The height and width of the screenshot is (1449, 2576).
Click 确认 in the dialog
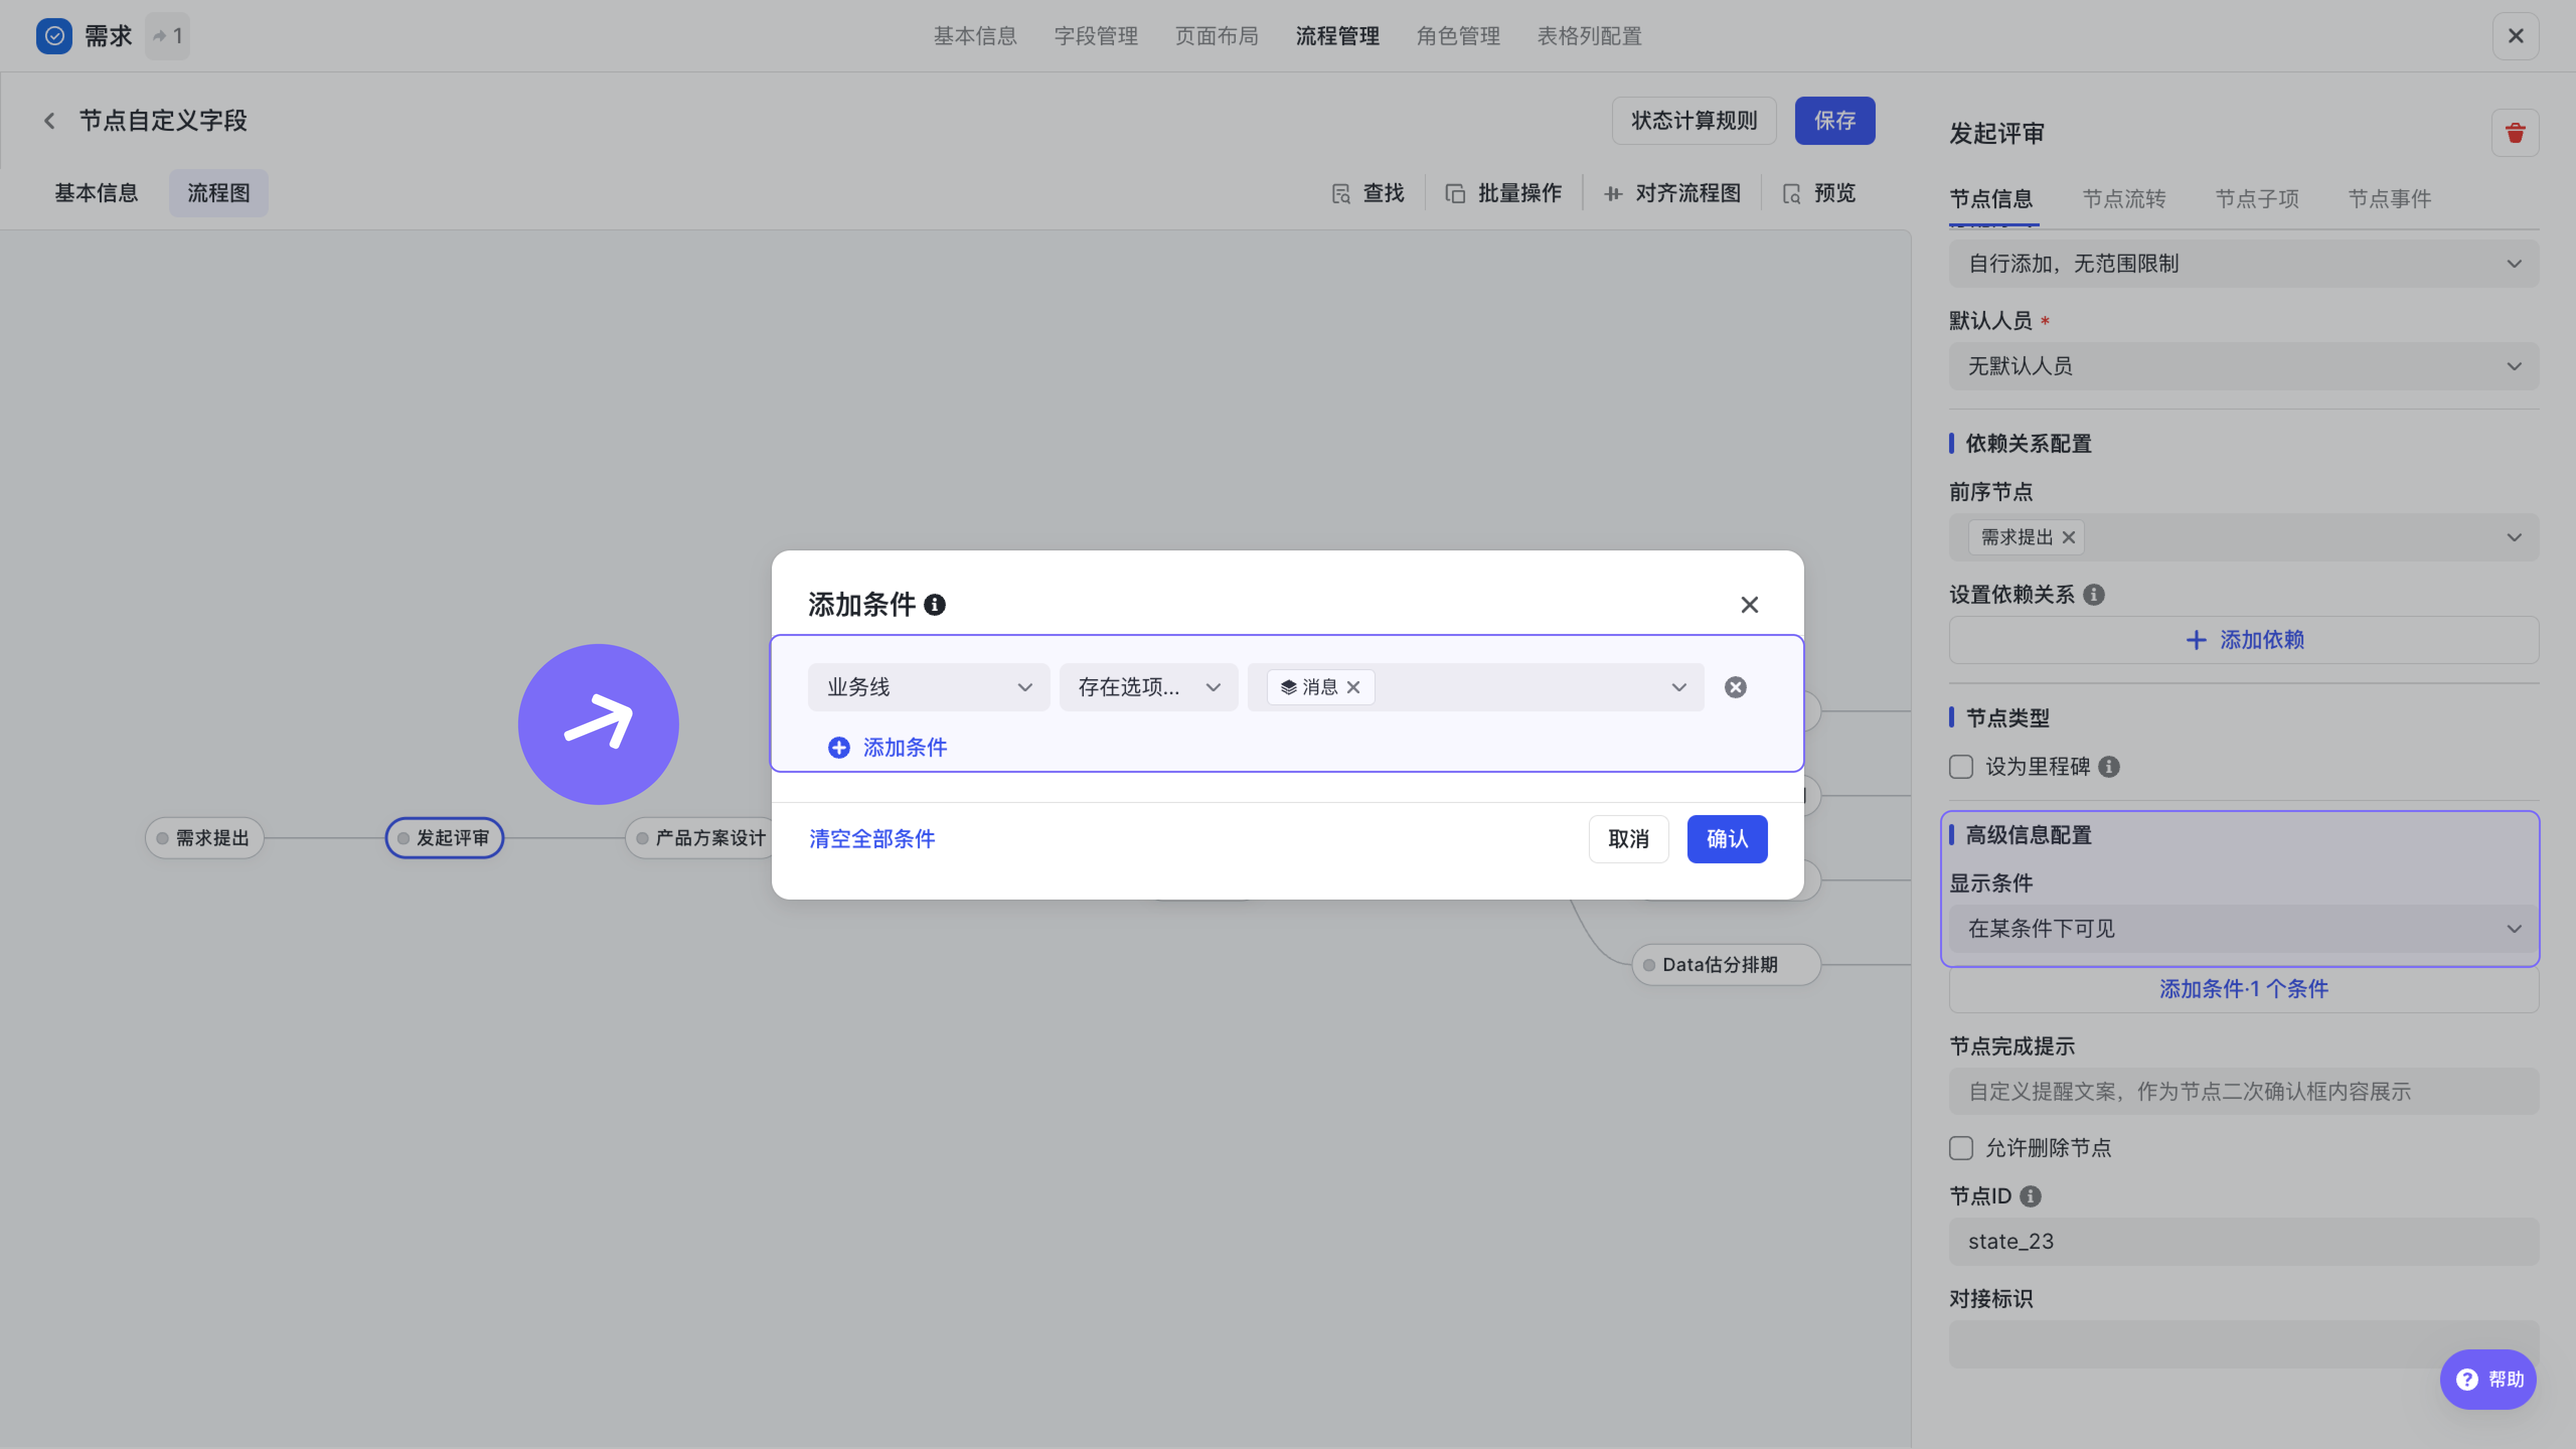tap(1727, 839)
